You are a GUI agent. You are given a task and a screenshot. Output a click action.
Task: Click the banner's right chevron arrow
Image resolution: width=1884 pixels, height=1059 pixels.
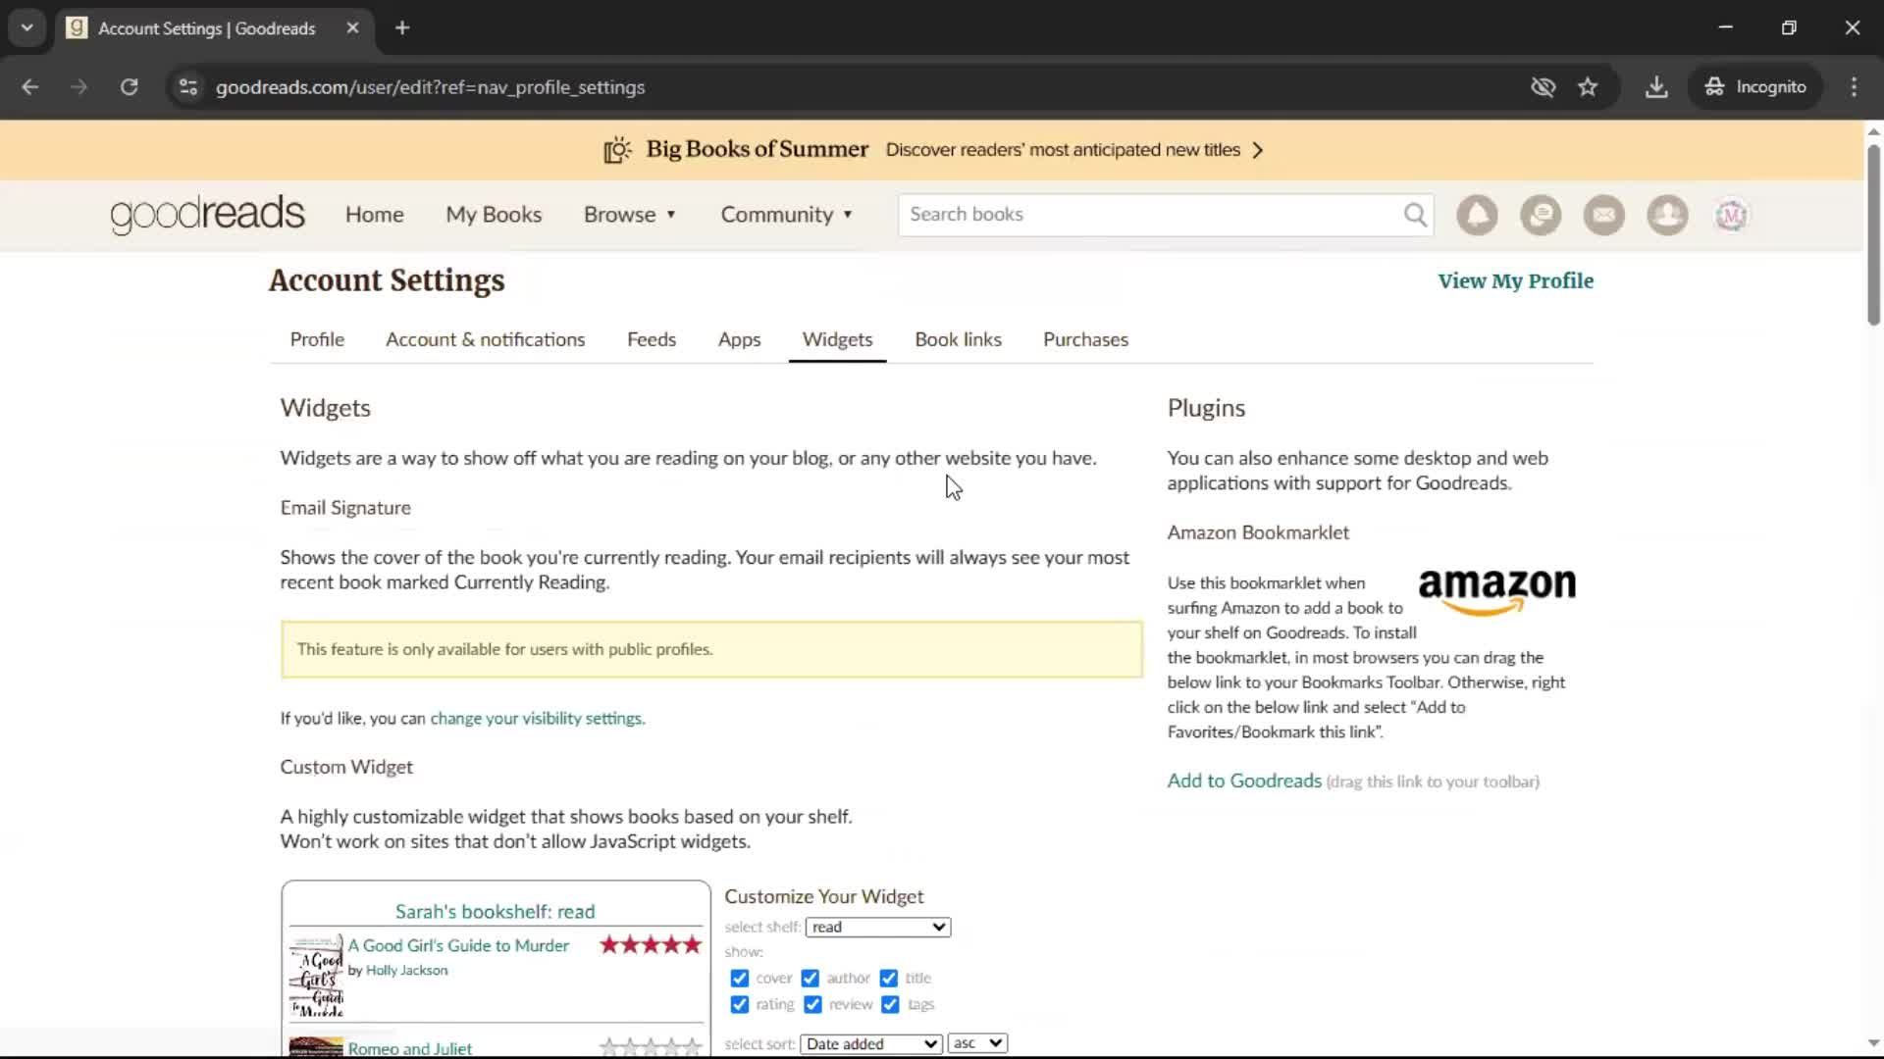pyautogui.click(x=1258, y=150)
